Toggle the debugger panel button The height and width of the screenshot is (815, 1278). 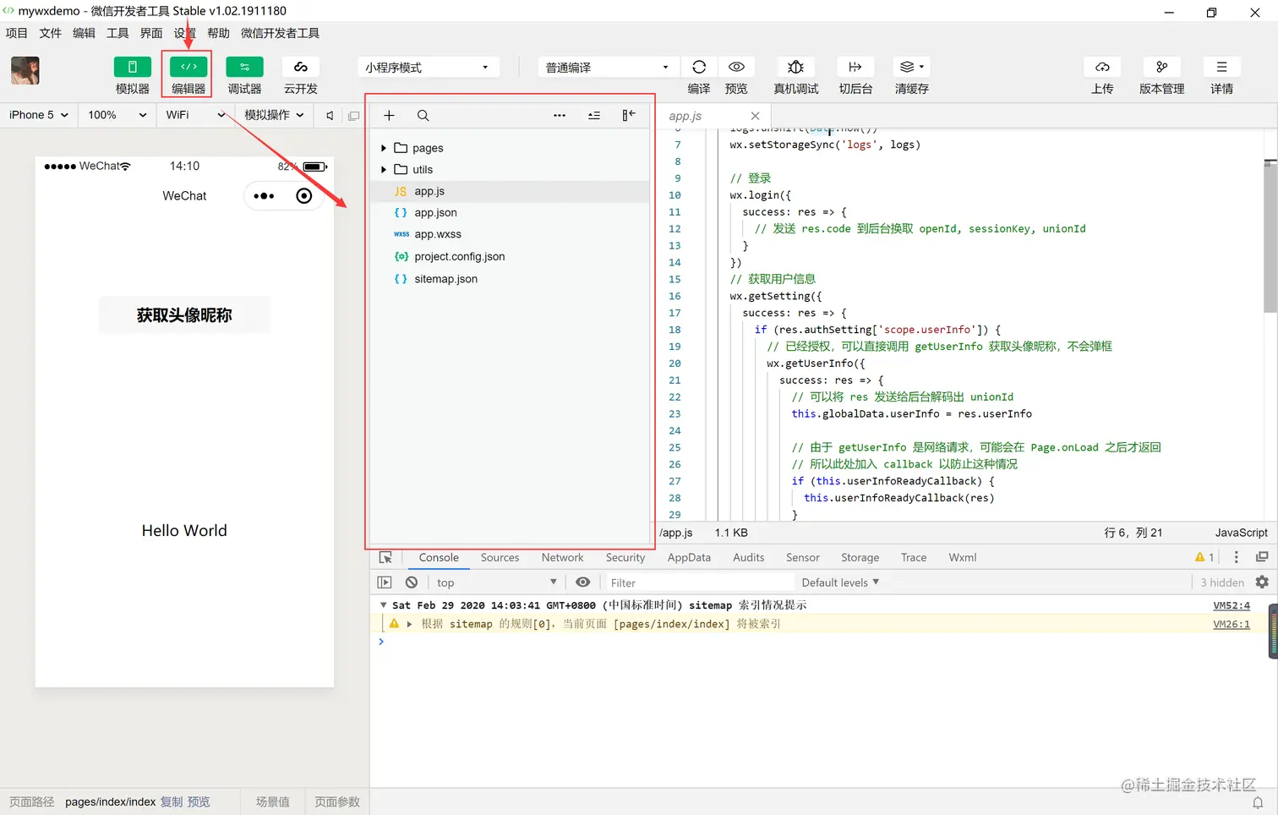(244, 67)
